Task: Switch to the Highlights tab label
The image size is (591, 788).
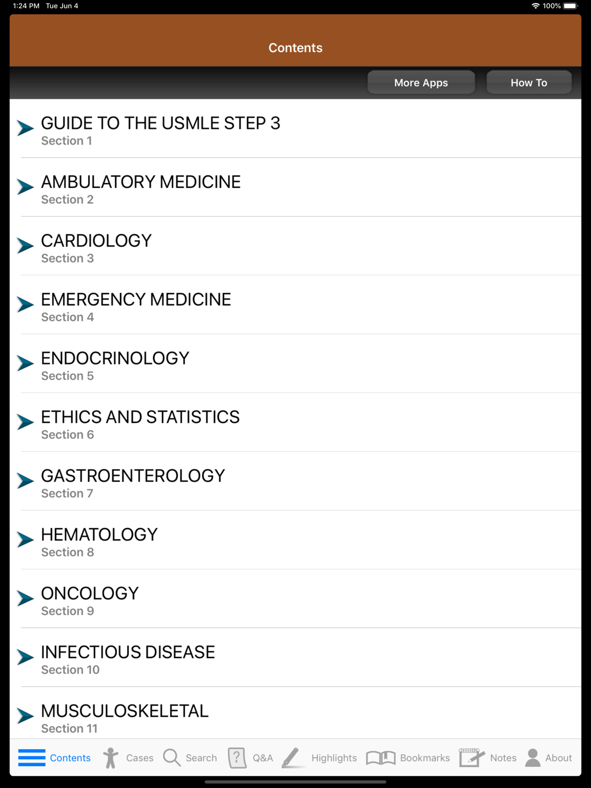Action: point(334,758)
